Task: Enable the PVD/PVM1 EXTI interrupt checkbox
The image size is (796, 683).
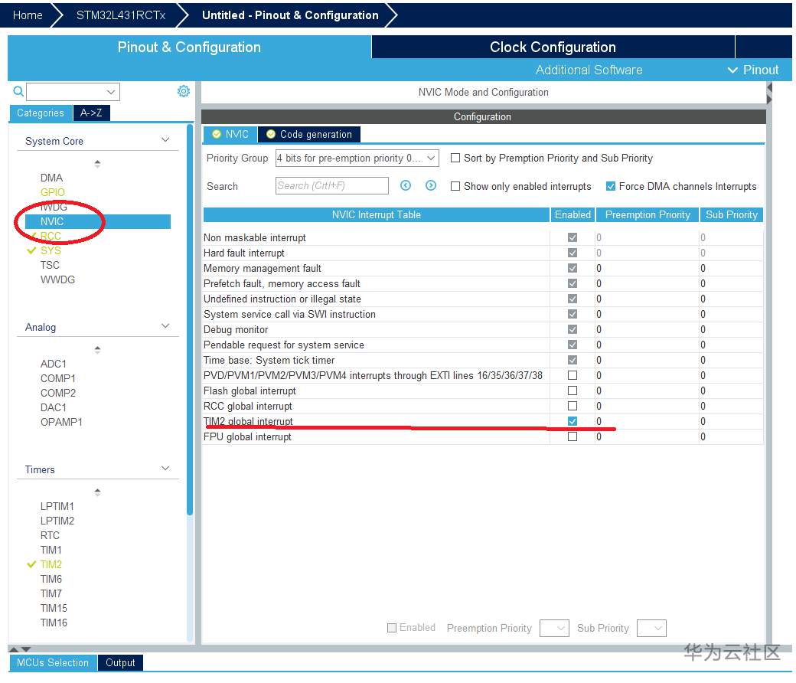Action: 573,375
